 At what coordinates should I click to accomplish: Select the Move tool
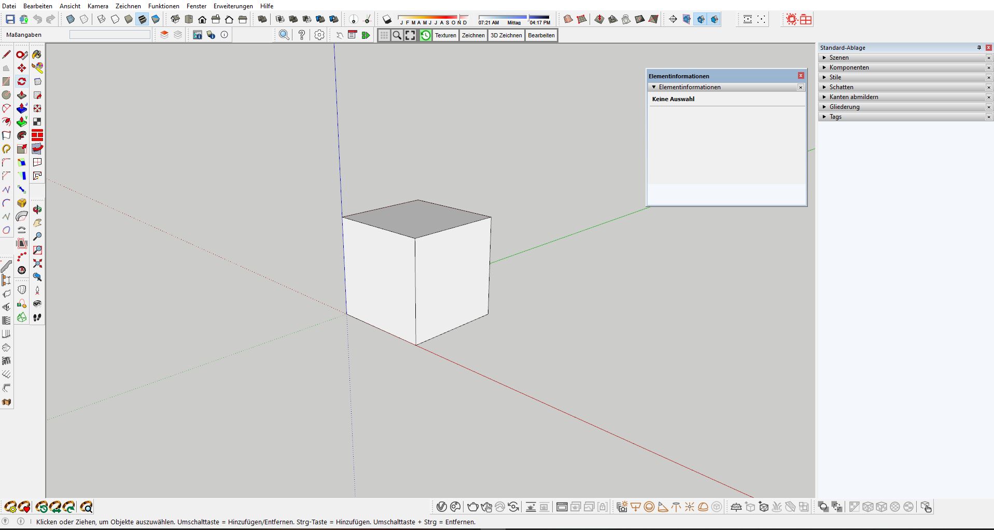pos(22,68)
